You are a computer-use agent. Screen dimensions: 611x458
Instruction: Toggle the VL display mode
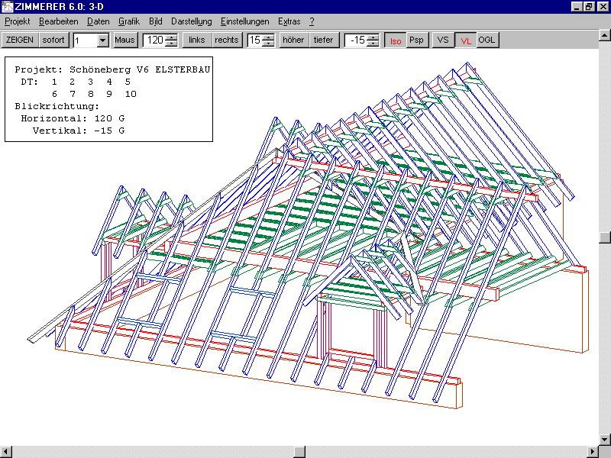pyautogui.click(x=465, y=40)
